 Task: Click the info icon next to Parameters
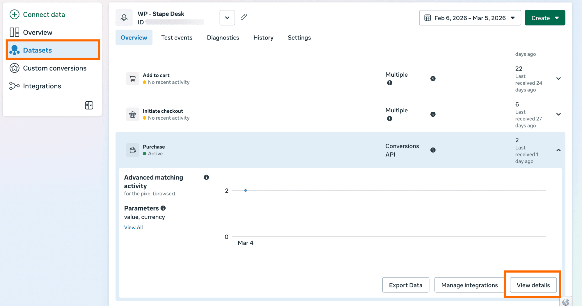(163, 208)
